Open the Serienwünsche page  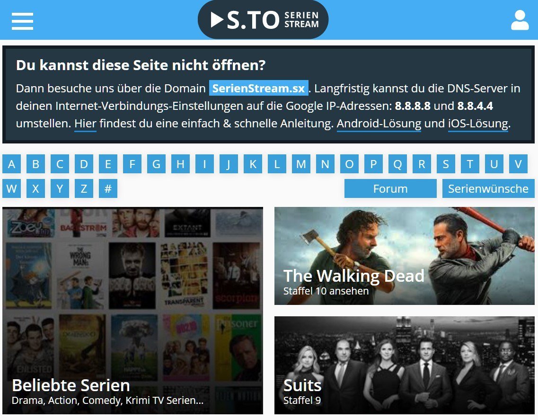488,188
